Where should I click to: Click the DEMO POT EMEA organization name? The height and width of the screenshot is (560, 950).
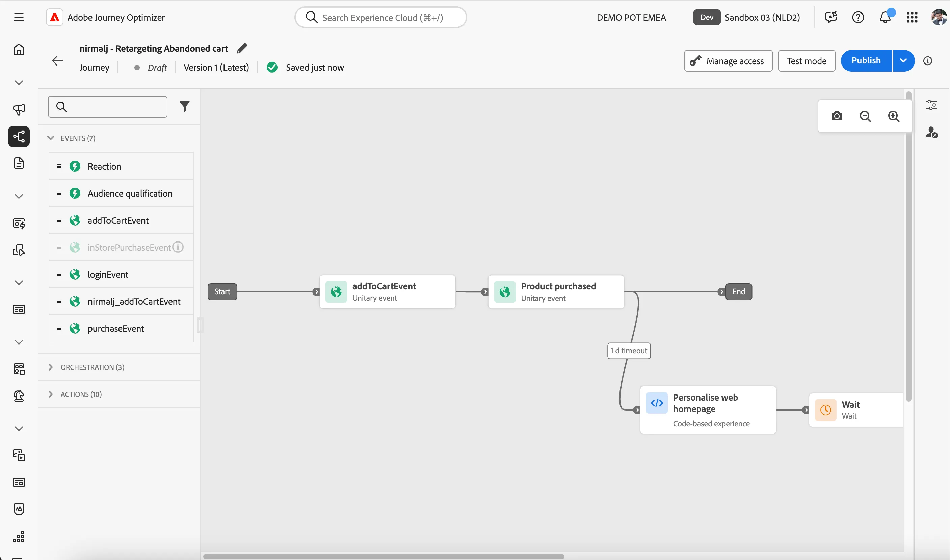click(631, 17)
